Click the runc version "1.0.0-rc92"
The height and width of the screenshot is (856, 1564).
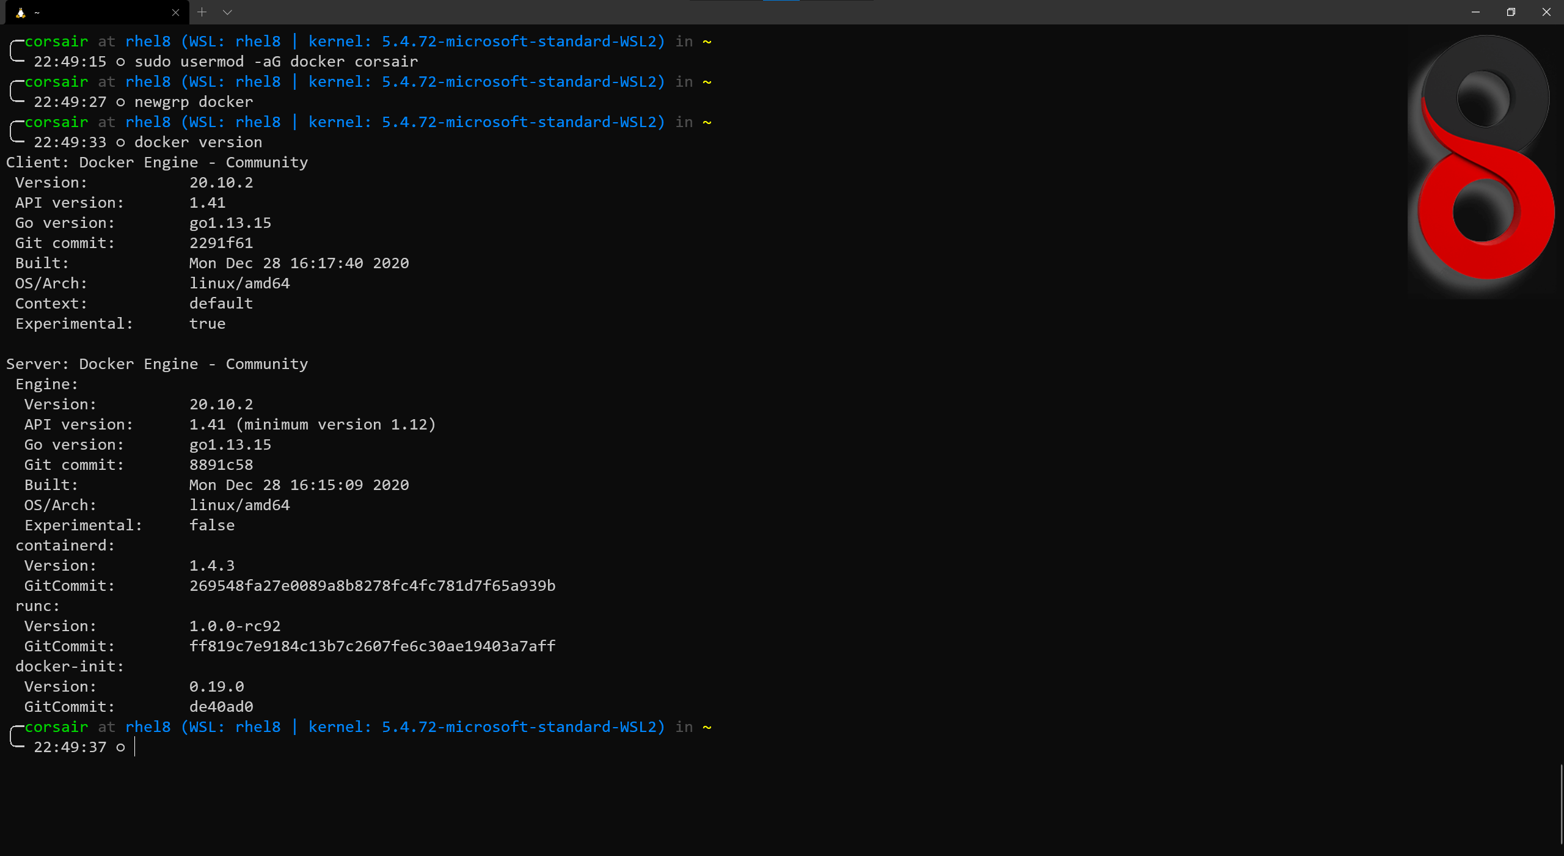[x=234, y=626]
